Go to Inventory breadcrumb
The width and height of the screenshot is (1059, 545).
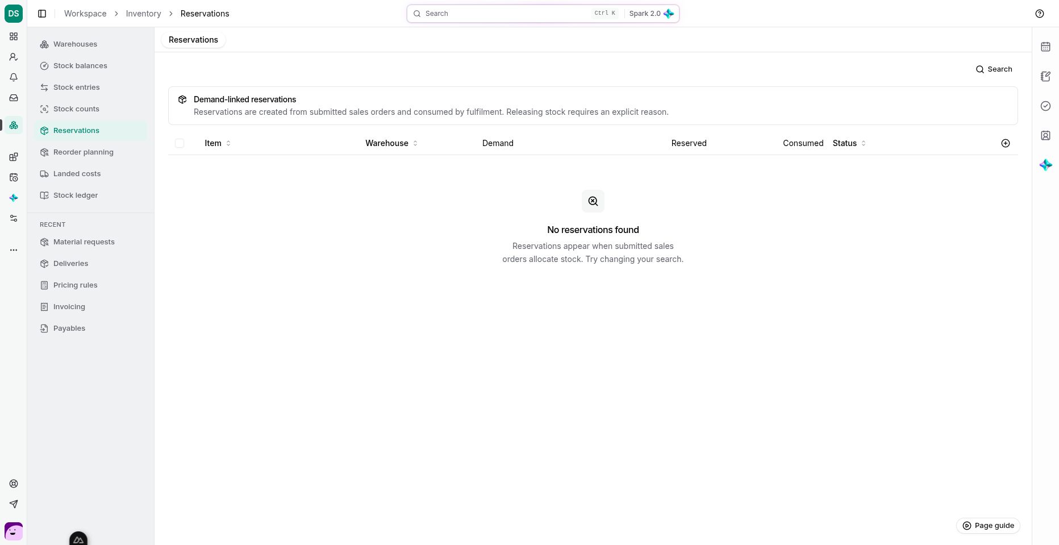143,14
